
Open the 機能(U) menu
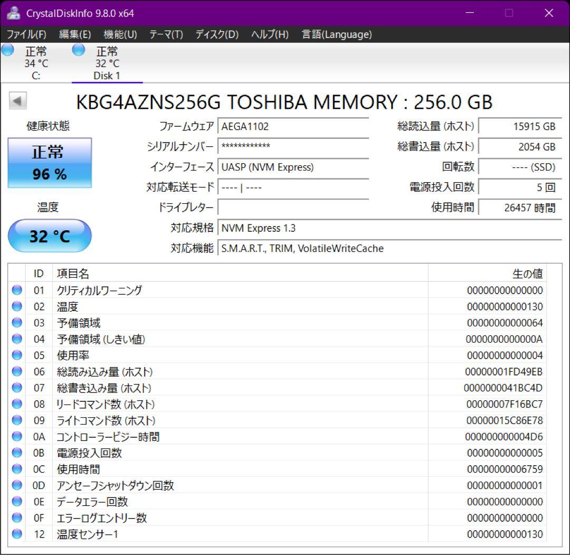[120, 34]
